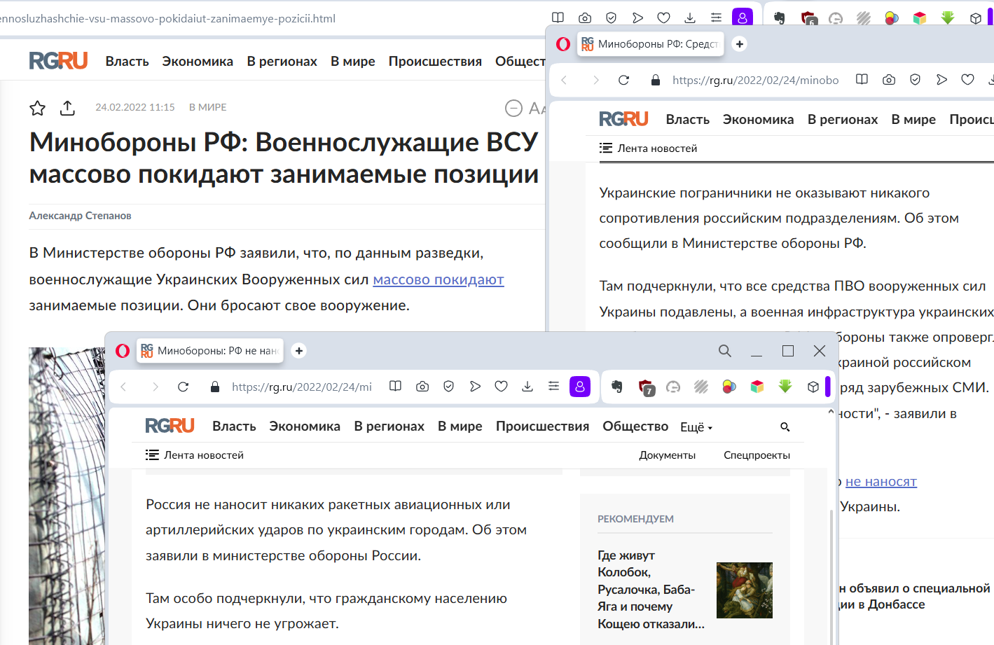This screenshot has height=645, width=994.
Task: Open easy setup sliders in front window
Action: [x=553, y=387]
